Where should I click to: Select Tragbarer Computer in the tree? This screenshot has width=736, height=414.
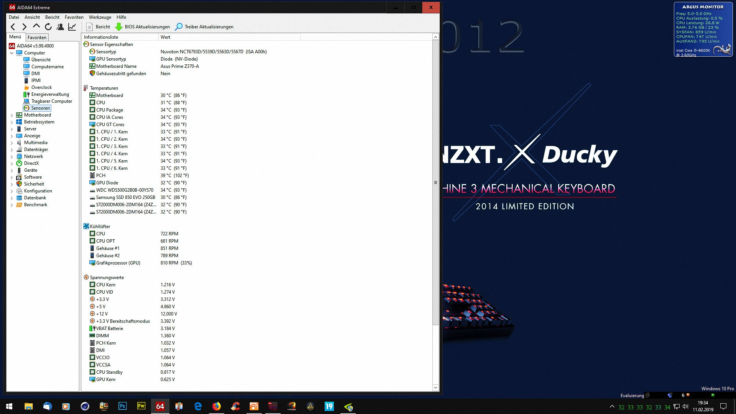(48, 101)
